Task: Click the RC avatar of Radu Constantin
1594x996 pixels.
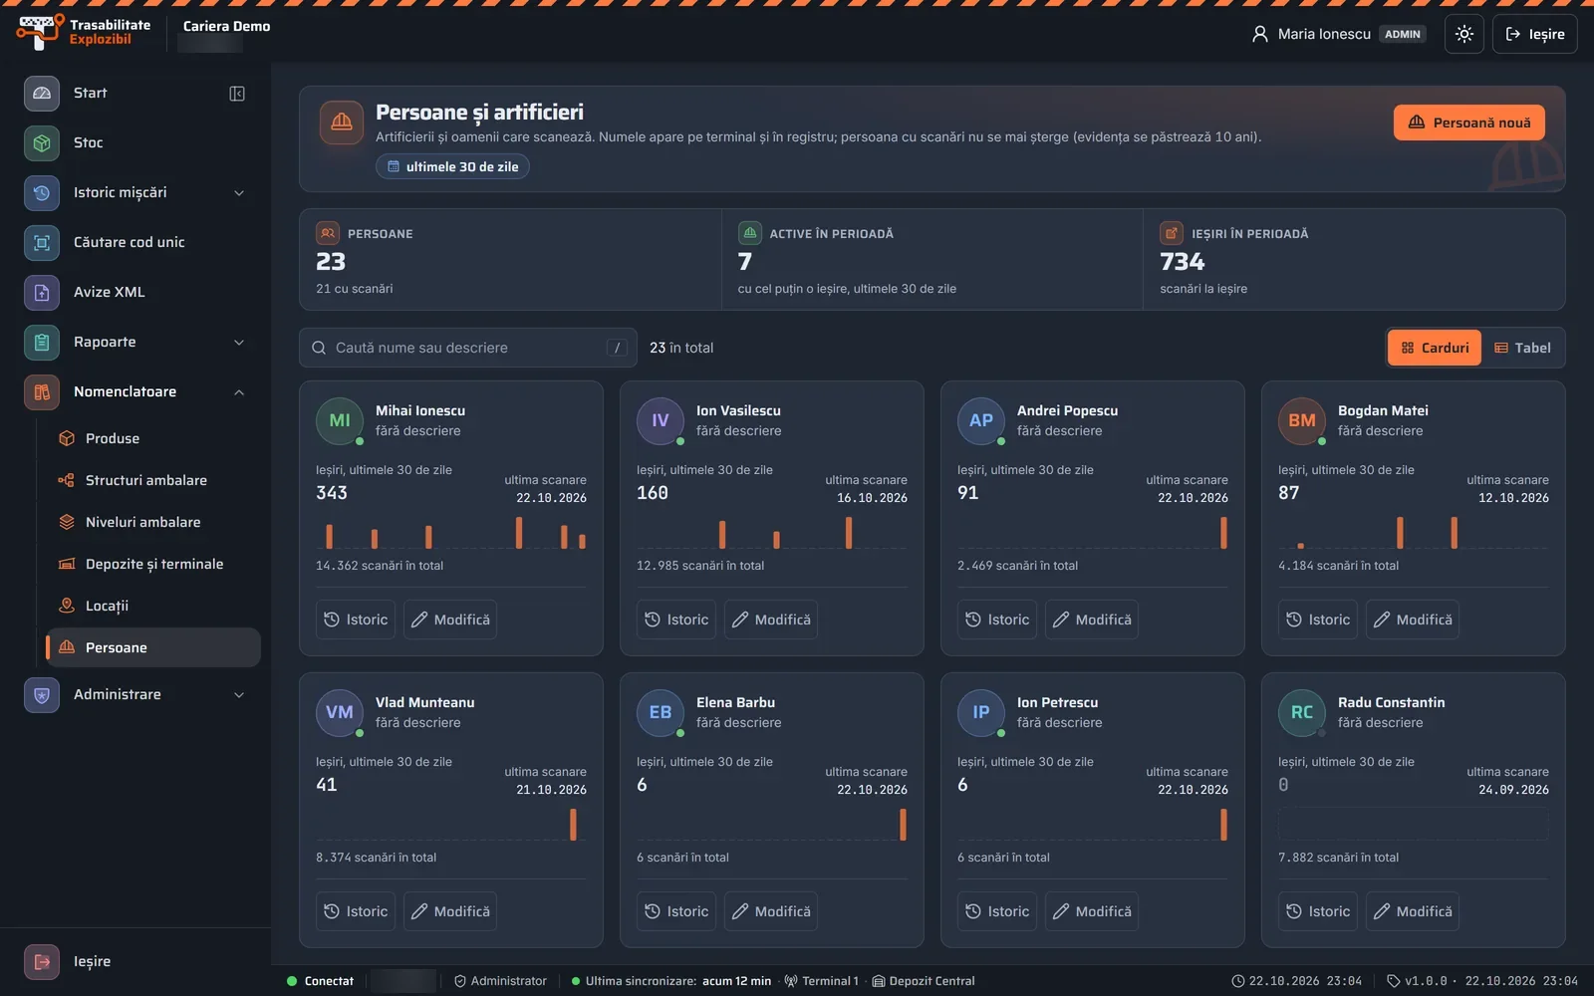Action: click(x=1302, y=712)
